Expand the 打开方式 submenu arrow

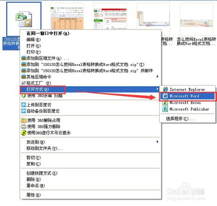click(158, 89)
